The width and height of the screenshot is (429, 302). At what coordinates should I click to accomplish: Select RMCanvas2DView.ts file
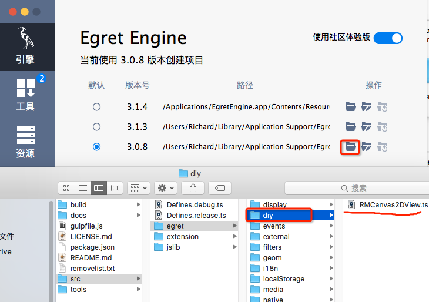click(x=387, y=204)
